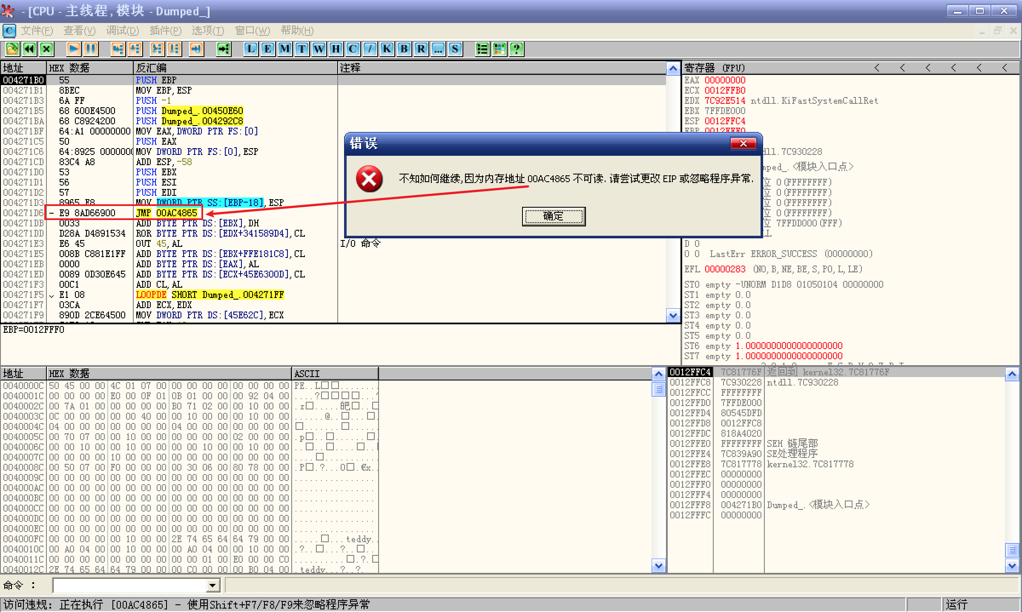This screenshot has width=1022, height=612.
Task: Close the 错误 error dialog
Action: [743, 143]
